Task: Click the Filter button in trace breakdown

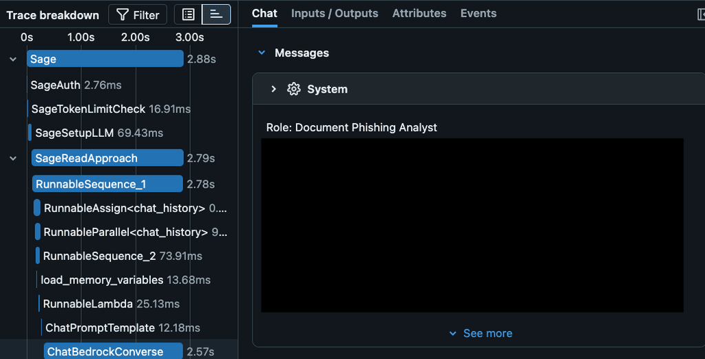Action: 138,14
